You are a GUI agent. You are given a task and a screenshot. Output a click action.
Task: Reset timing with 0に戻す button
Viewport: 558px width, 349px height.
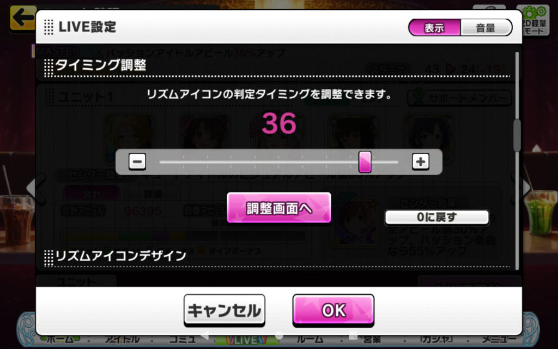(437, 217)
